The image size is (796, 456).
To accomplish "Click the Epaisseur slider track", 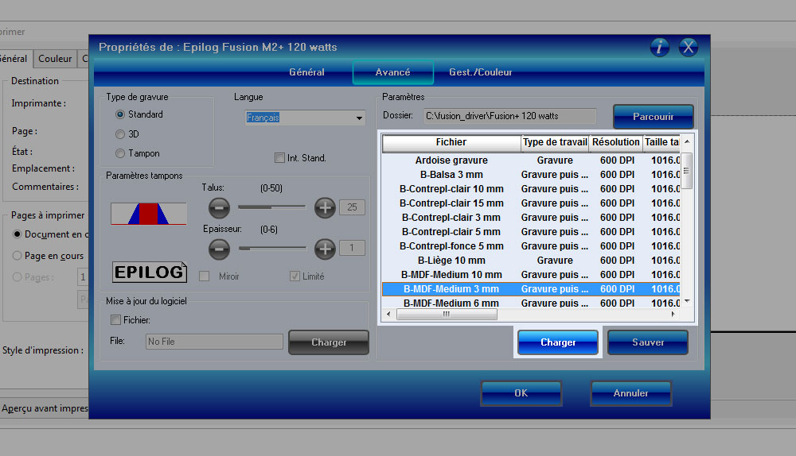I will pyautogui.click(x=271, y=249).
